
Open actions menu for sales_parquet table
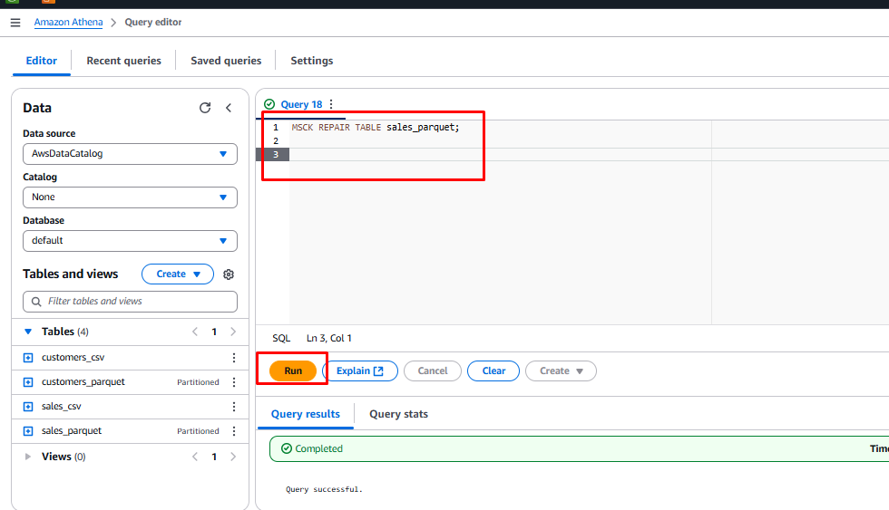pyautogui.click(x=234, y=431)
